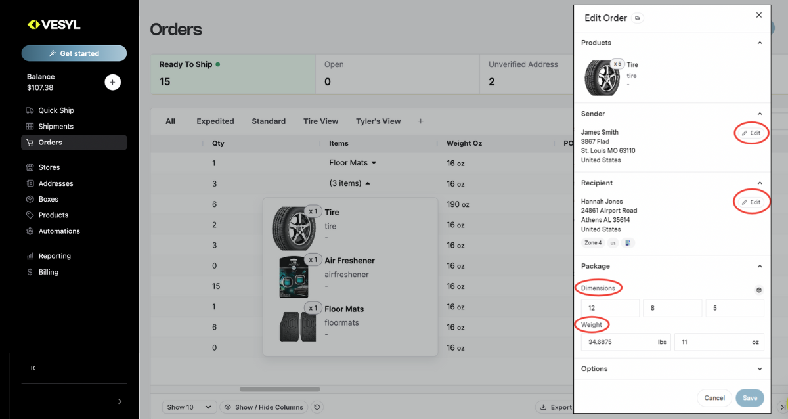Screen dimensions: 788x419
Task: Open Shipments in the sidebar
Action: click(56, 126)
